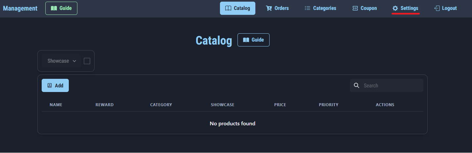Open the Showcase dropdown filter
Screen dimensions: 472x153
(x=62, y=61)
